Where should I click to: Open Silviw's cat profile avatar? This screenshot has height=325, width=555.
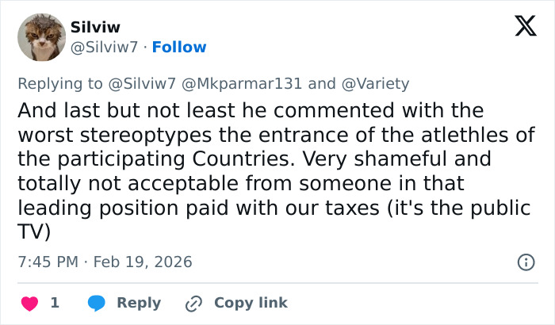(41, 36)
